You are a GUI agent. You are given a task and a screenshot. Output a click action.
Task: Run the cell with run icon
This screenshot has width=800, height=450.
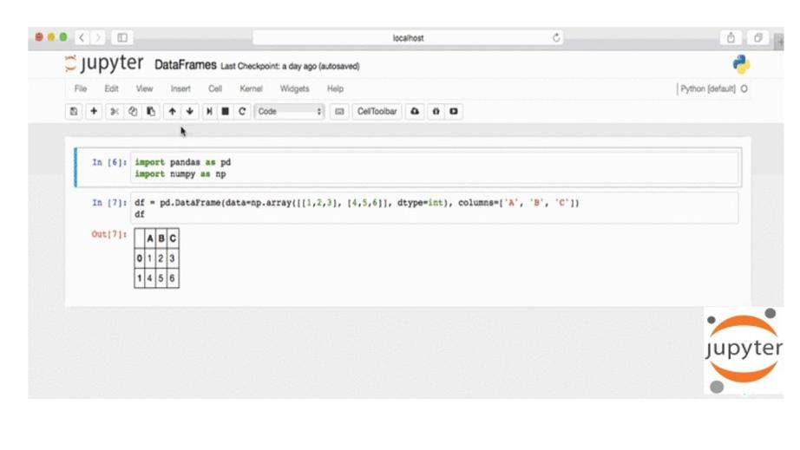[x=209, y=112]
